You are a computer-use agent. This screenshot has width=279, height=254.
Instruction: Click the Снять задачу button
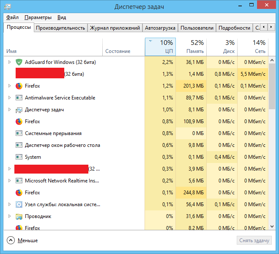point(254,240)
